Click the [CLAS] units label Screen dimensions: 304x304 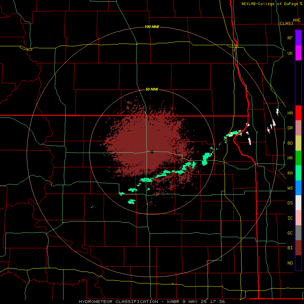pyautogui.click(x=285, y=23)
